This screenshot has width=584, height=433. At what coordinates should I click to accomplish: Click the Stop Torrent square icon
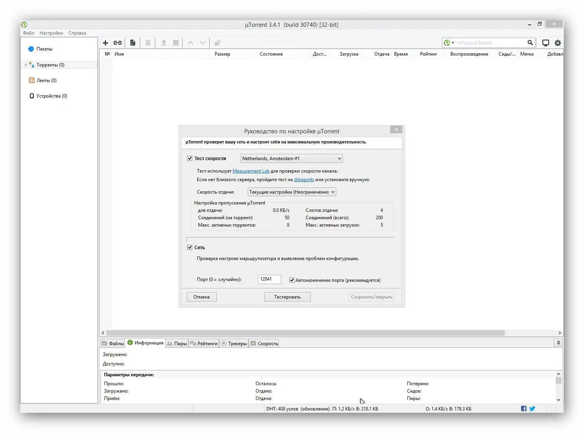coord(176,43)
